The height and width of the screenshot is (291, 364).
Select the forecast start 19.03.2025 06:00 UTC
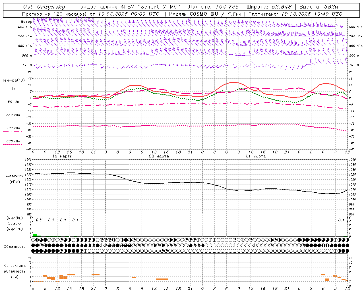pyautogui.click(x=129, y=14)
